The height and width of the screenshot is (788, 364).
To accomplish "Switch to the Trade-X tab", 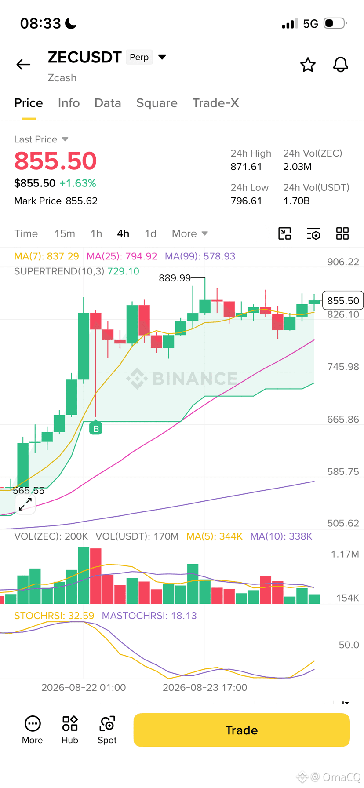I will coord(216,103).
